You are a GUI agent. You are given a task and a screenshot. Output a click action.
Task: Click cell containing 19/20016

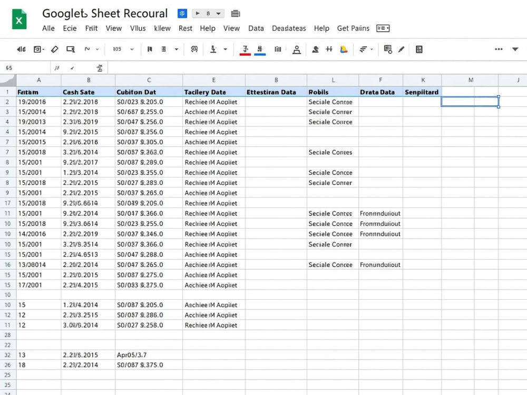[38, 102]
